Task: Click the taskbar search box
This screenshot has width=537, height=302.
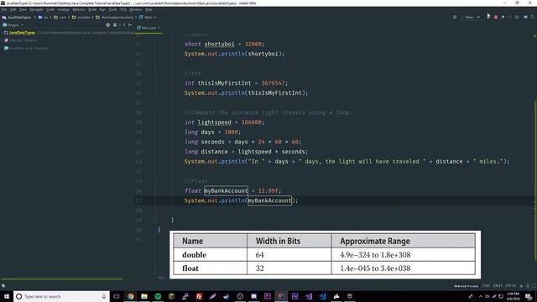Action: click(x=61, y=296)
